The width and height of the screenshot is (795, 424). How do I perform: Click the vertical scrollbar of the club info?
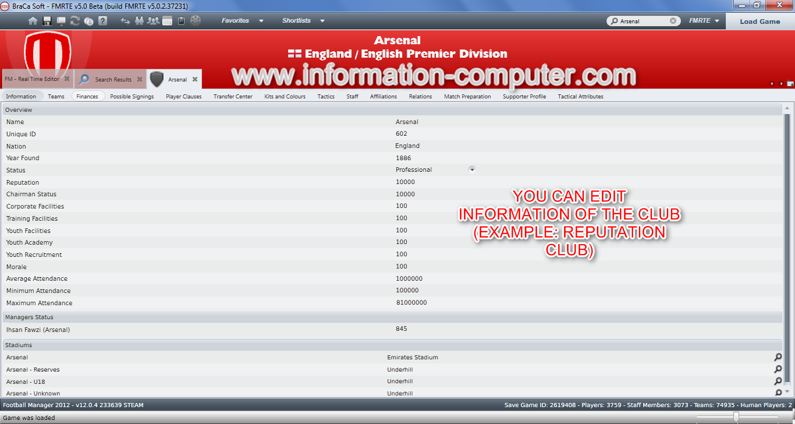click(x=787, y=248)
